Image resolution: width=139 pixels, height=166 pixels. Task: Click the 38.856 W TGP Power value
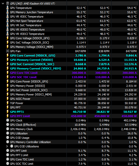[x=103, y=103]
